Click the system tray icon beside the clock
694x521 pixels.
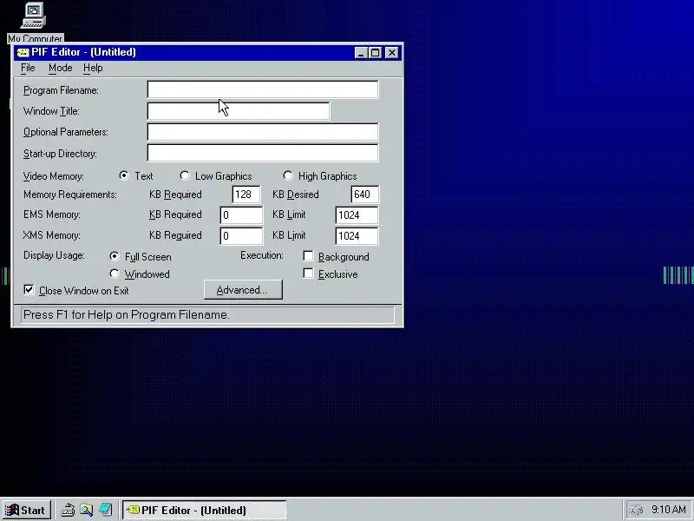[636, 510]
